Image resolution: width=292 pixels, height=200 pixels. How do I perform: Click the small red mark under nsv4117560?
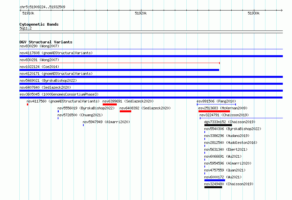[28, 104]
